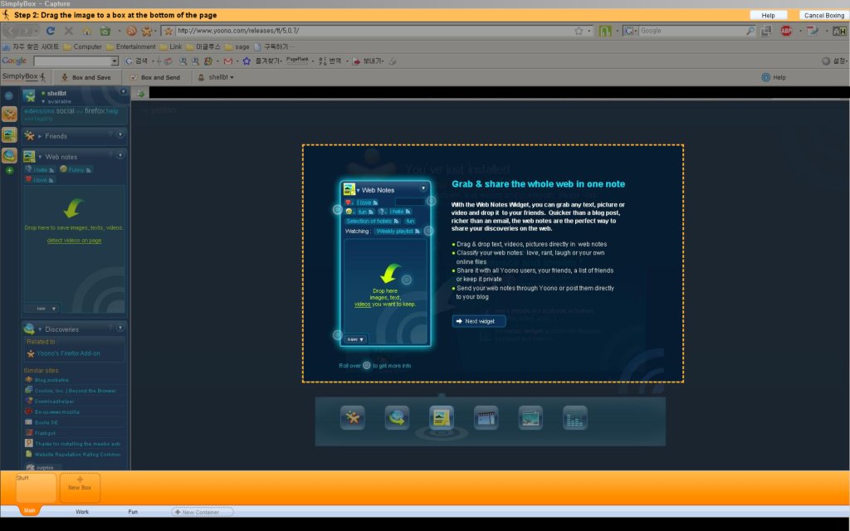The image size is (850, 531).
Task: Open the sage bookmarks folder
Action: tap(237, 47)
